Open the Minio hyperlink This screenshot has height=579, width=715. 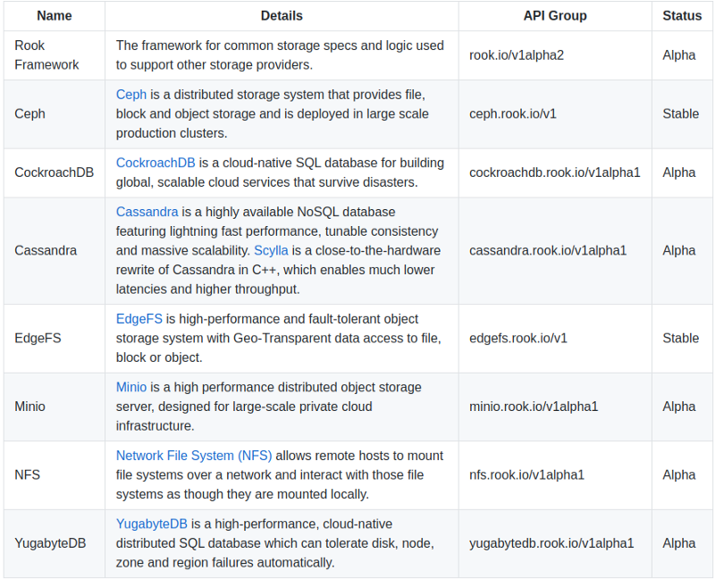click(x=131, y=387)
